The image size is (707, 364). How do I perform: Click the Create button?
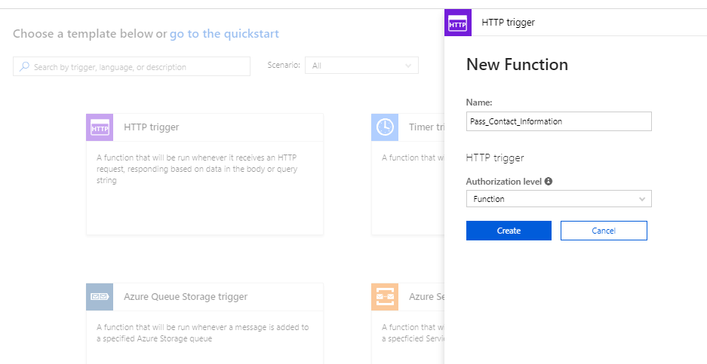[509, 231]
